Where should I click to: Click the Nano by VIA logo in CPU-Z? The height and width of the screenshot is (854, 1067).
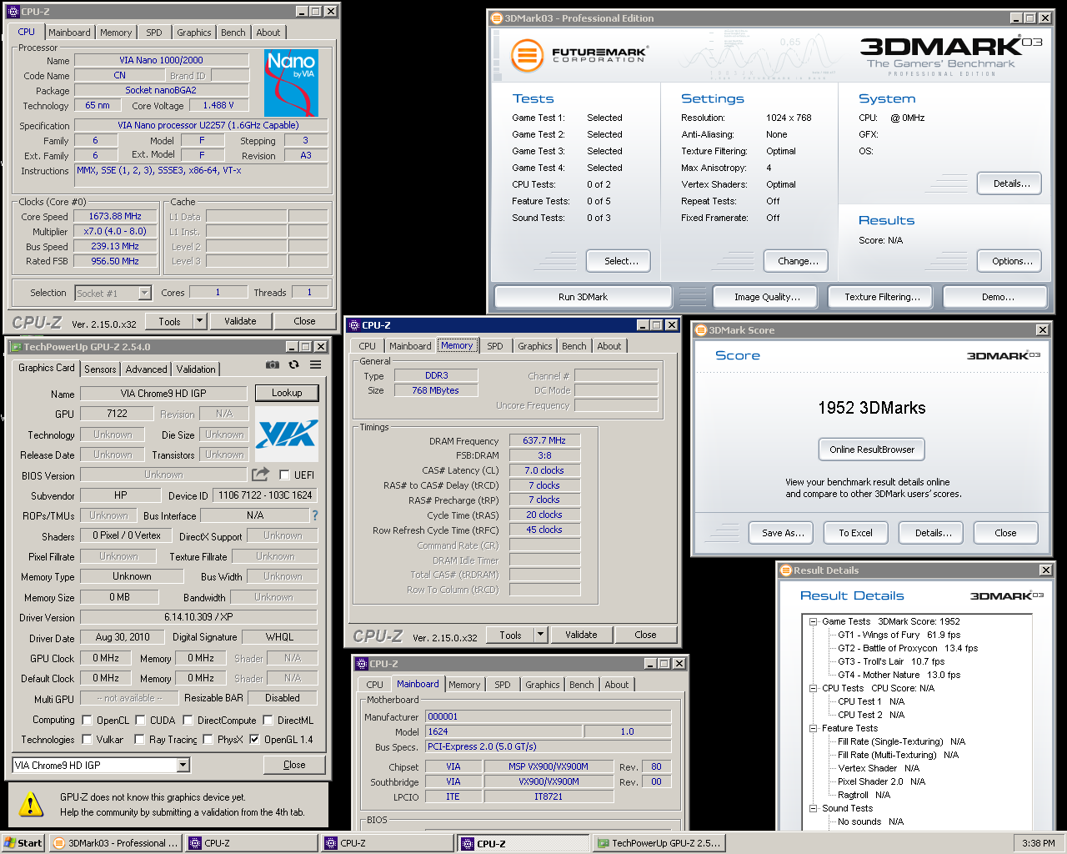(x=291, y=83)
